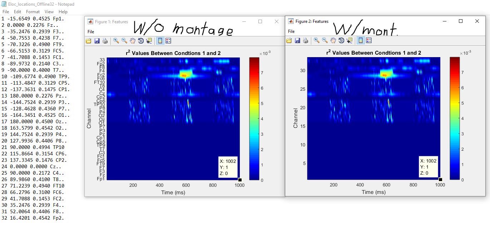490x225 pixels.
Task: Toggle Data Cursor tool in Figure 2
Action: [350, 41]
